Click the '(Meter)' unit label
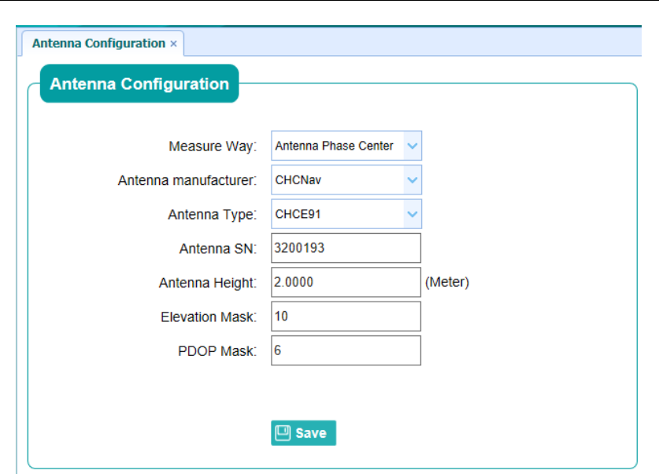 [447, 282]
